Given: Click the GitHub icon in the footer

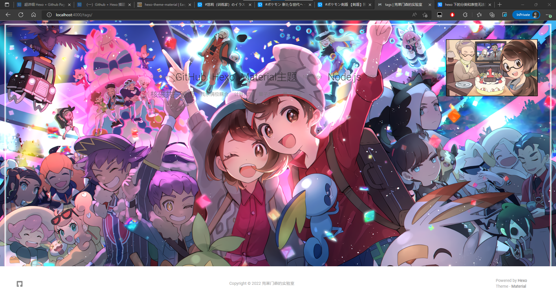Looking at the screenshot, I should coord(20,284).
